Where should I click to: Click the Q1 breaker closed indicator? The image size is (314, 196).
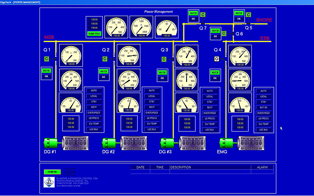point(47,59)
